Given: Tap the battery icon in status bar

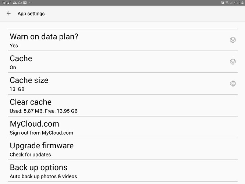Looking at the screenshot, I should point(242,3).
